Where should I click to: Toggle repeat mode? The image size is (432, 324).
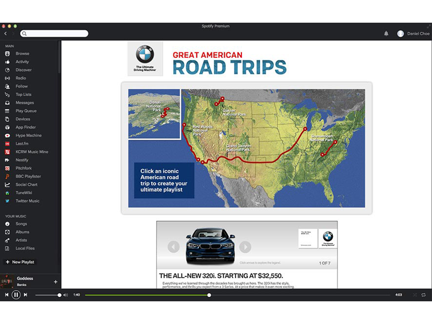[x=424, y=295]
